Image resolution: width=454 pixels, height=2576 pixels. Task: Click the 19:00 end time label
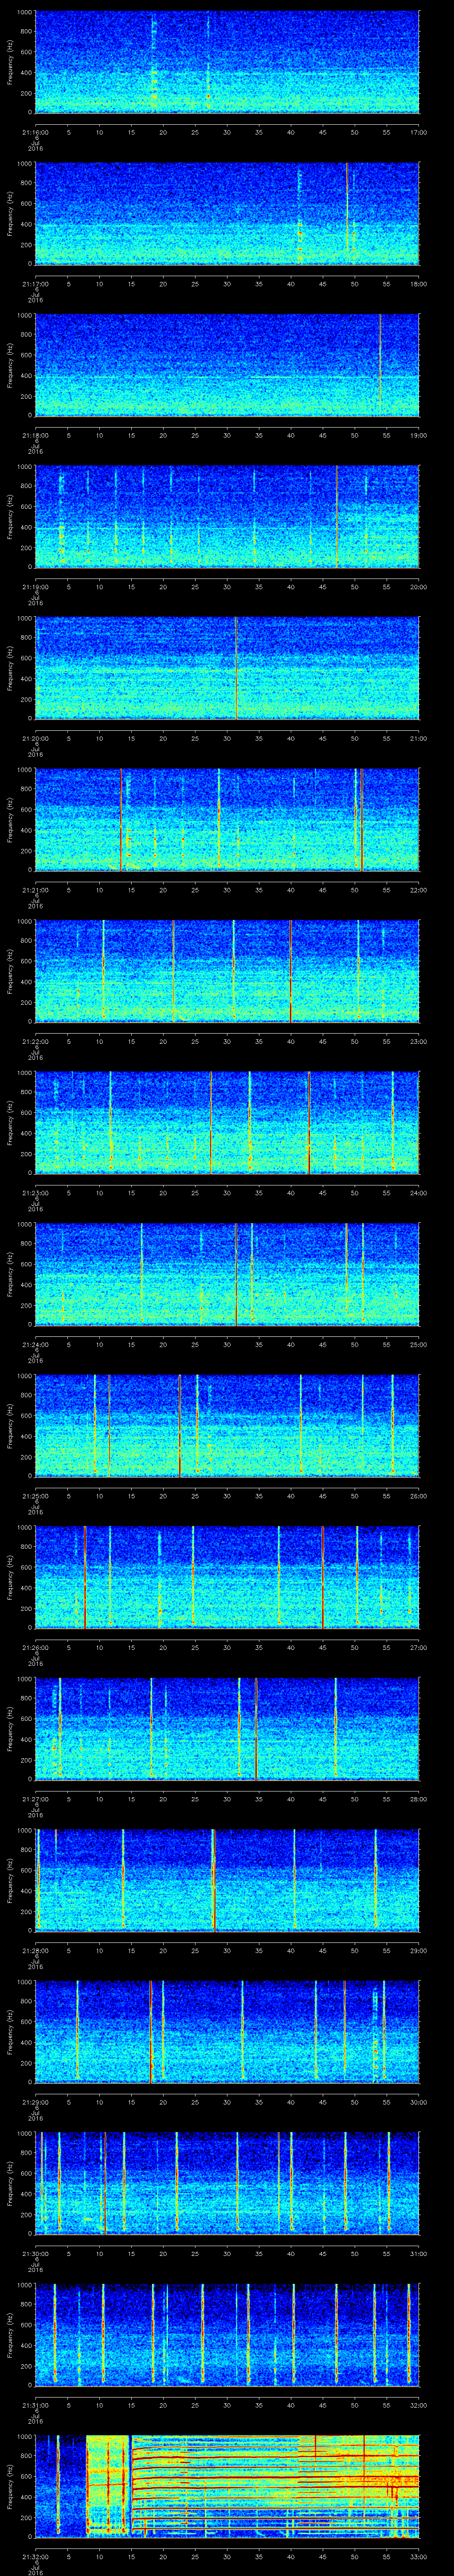[x=419, y=435]
